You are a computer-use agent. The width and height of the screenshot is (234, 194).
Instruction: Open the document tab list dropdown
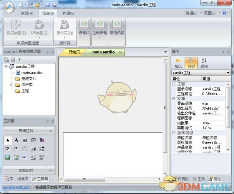[165, 52]
